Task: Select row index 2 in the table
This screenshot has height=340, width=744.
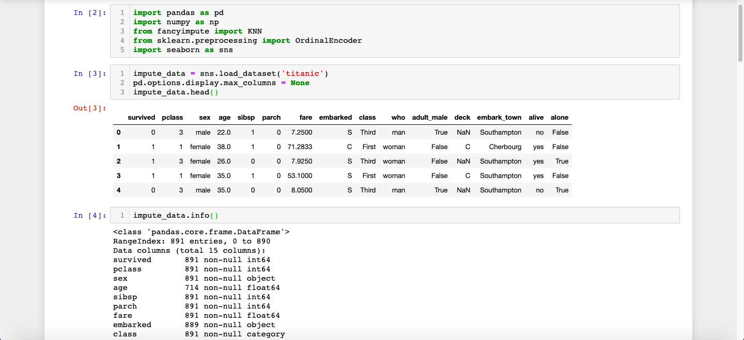Action: (119, 161)
